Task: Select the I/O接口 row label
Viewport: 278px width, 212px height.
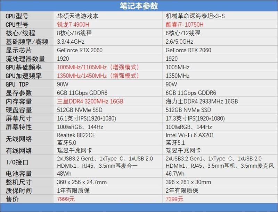Action: click(17, 162)
